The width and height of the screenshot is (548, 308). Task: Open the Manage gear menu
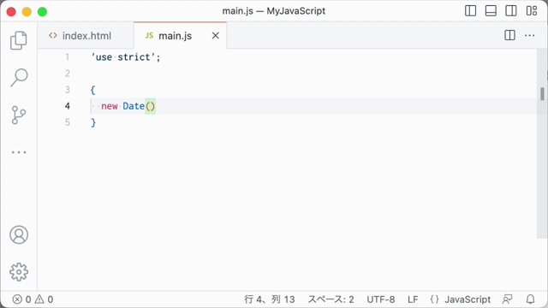[x=19, y=272]
